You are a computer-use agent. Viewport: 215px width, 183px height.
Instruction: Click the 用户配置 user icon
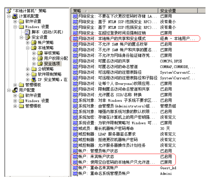(x=15, y=90)
